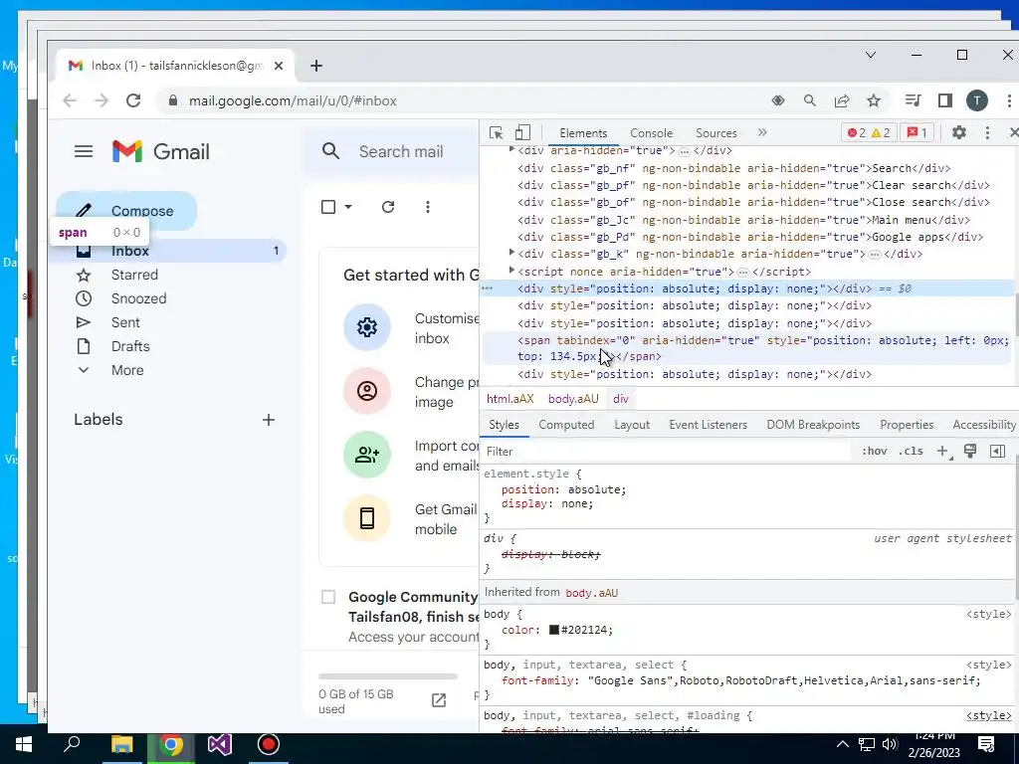Image resolution: width=1019 pixels, height=764 pixels.
Task: Click the html.aAX breadcrumb
Action: point(510,399)
